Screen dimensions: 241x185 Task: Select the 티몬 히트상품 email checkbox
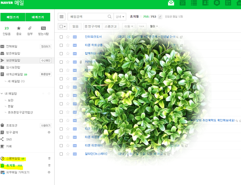pos(61,45)
